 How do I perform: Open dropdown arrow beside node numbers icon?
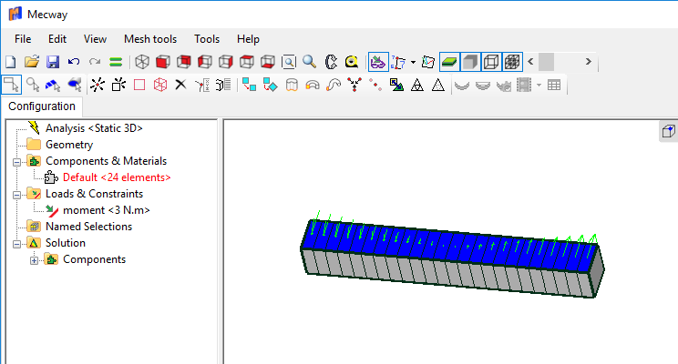[x=413, y=63]
